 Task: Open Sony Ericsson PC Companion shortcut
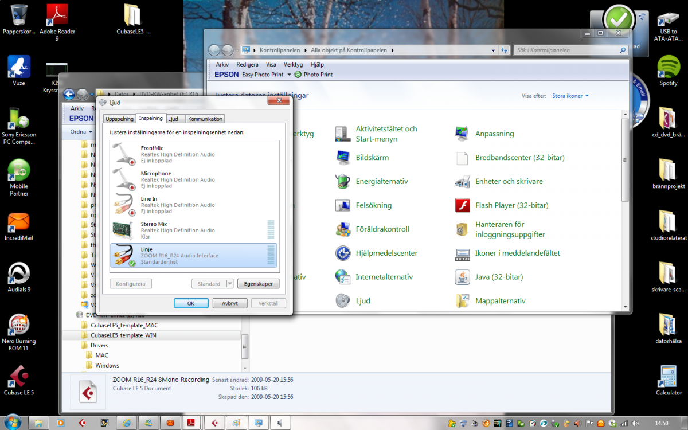click(x=19, y=126)
